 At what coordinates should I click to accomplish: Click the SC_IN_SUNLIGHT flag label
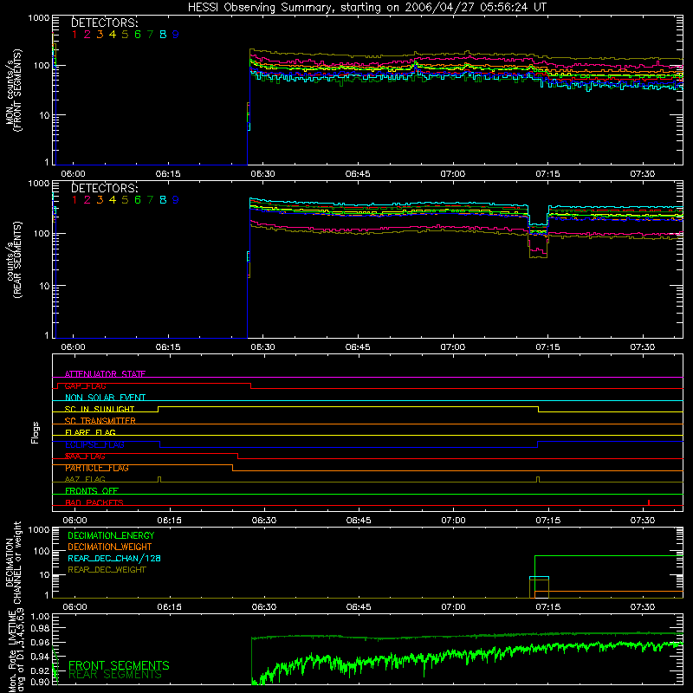pos(100,409)
